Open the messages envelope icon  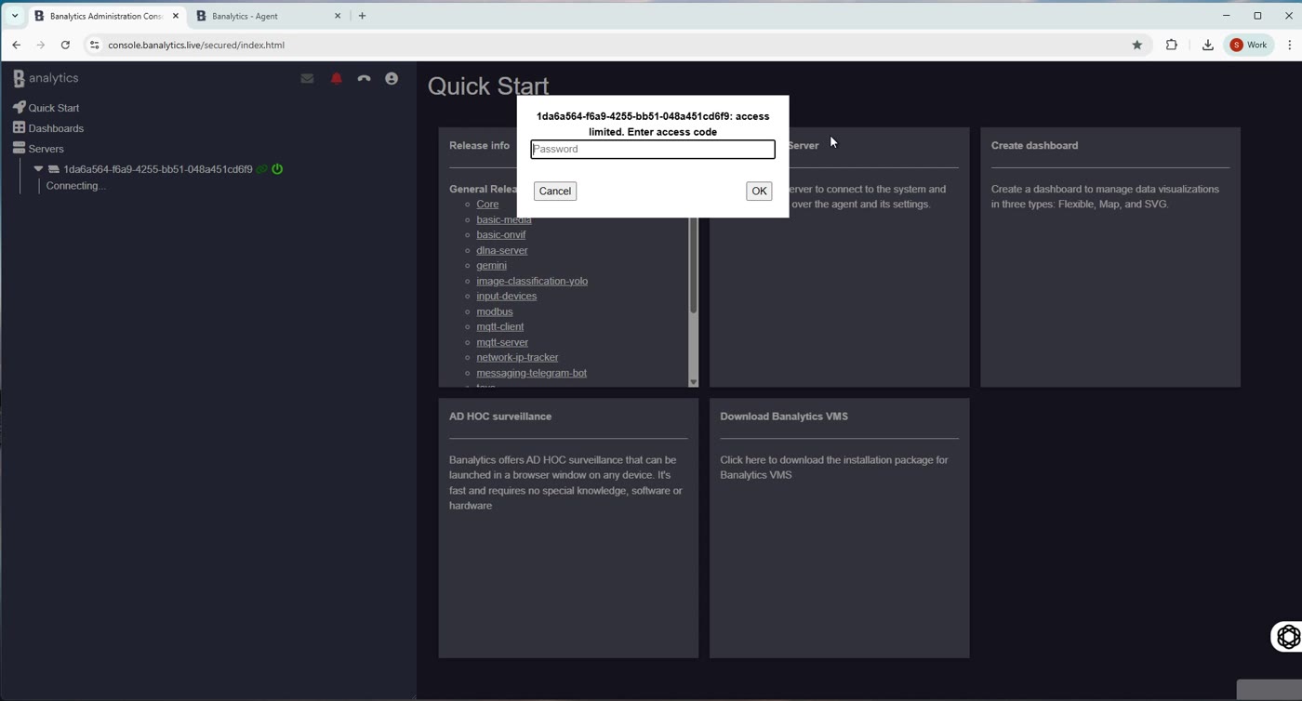[x=307, y=79]
